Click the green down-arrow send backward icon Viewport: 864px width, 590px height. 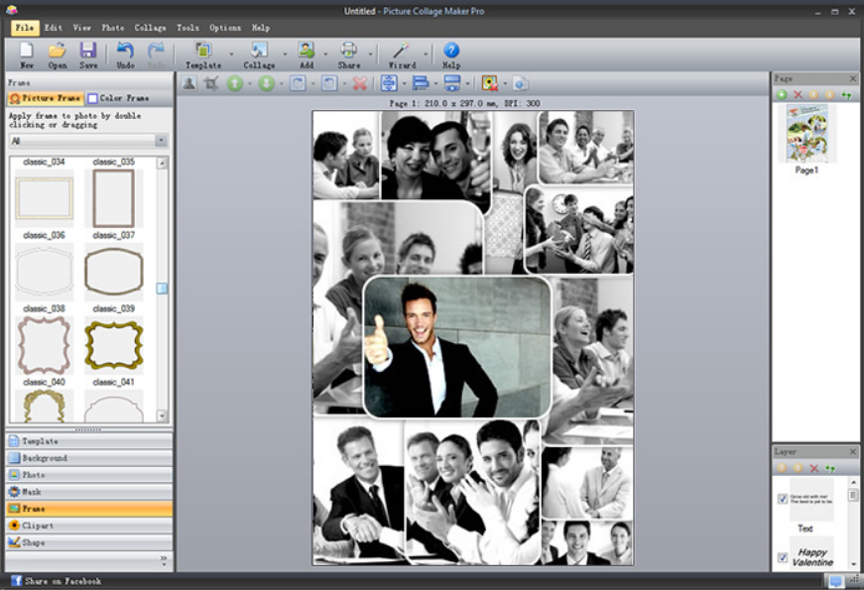(267, 83)
